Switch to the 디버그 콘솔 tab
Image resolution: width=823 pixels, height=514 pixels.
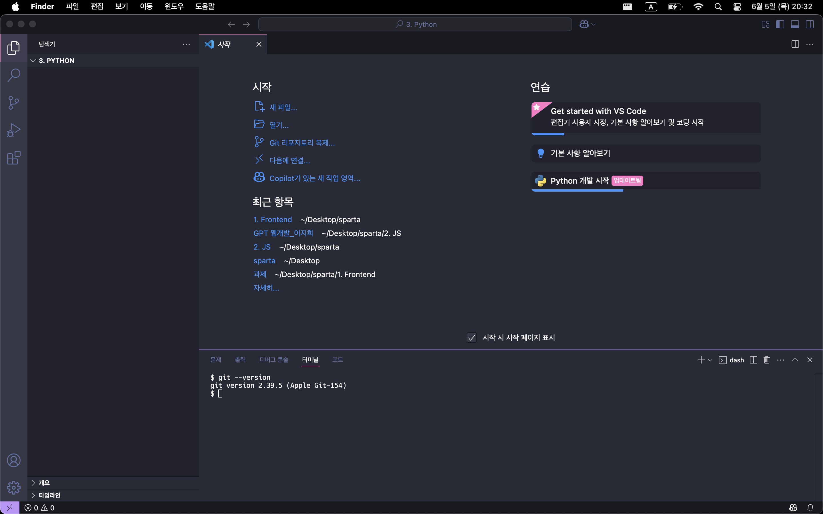pos(274,360)
